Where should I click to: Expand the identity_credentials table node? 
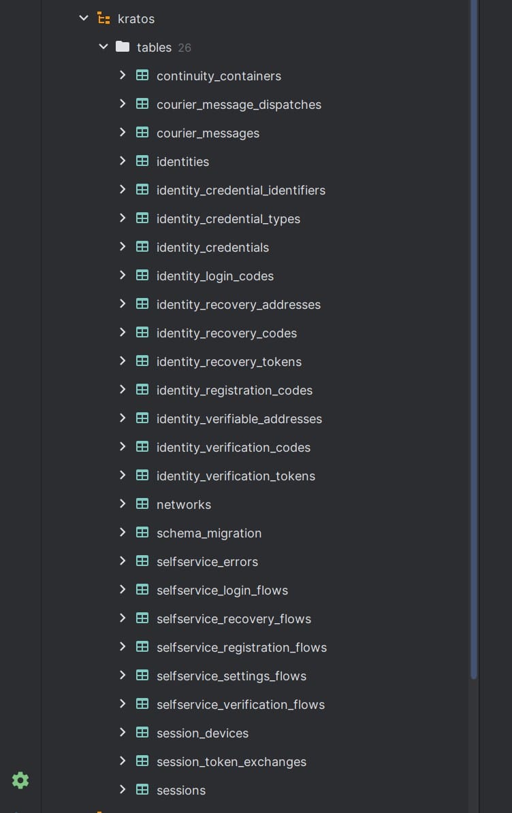tap(123, 247)
